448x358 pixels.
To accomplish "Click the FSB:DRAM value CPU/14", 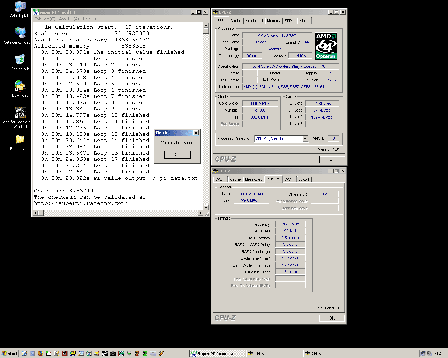I will pos(290,231).
